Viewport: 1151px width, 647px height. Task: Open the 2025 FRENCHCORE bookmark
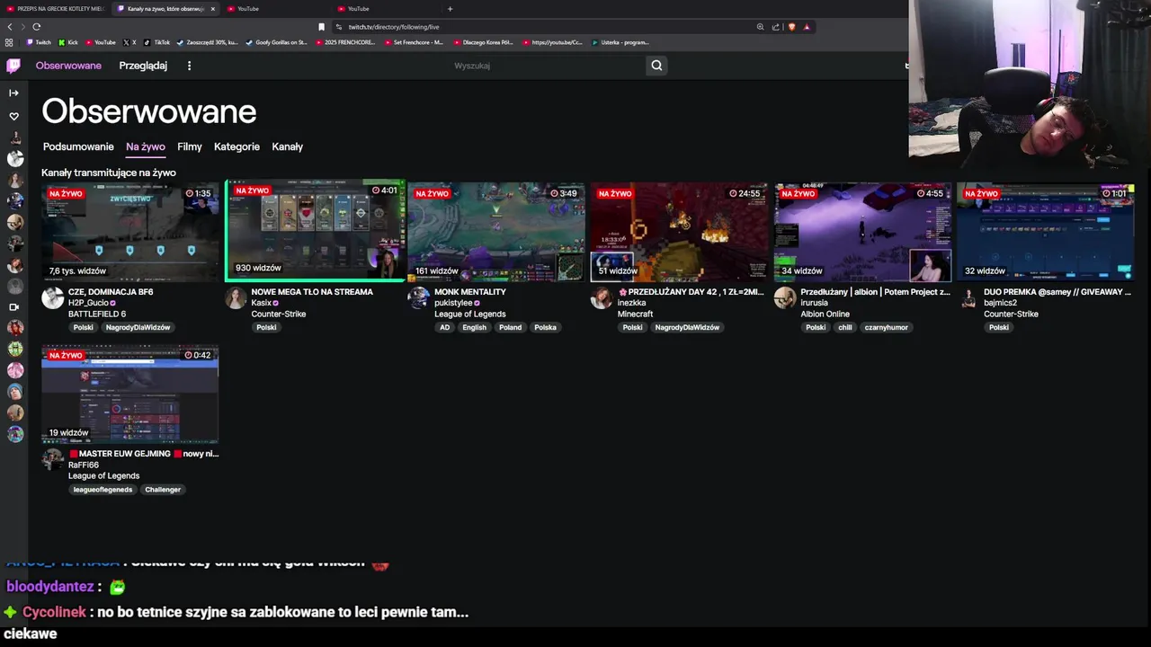(x=345, y=42)
